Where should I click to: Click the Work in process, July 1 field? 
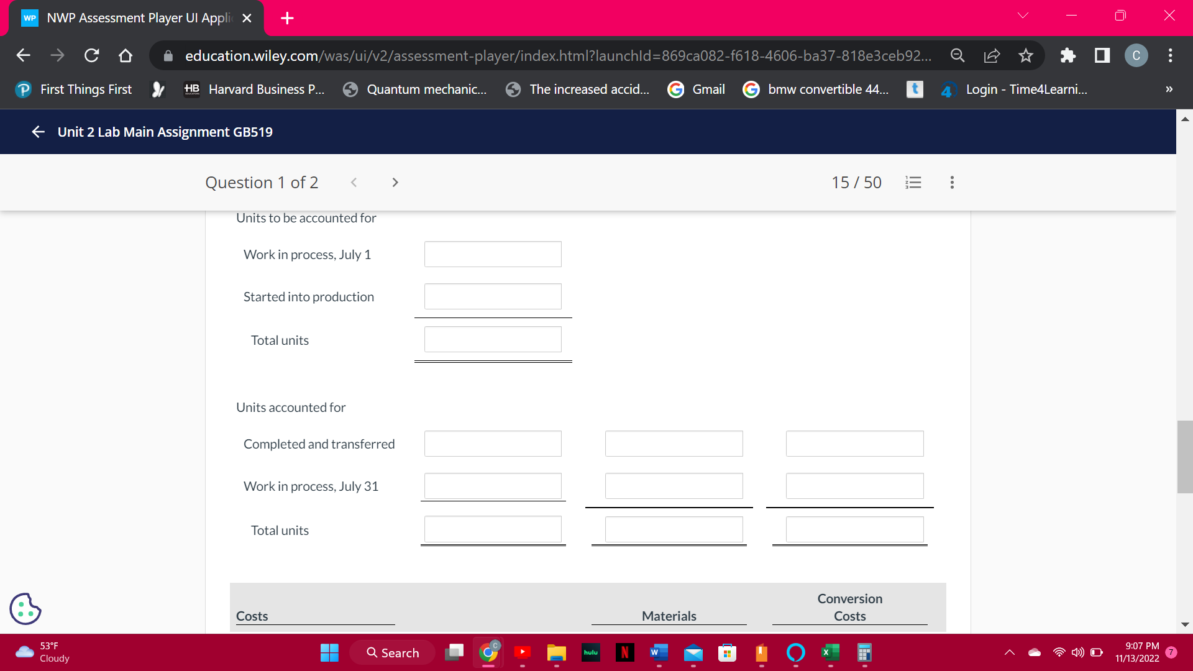(x=493, y=254)
